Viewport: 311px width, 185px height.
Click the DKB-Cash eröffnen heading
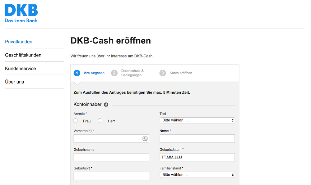(111, 41)
